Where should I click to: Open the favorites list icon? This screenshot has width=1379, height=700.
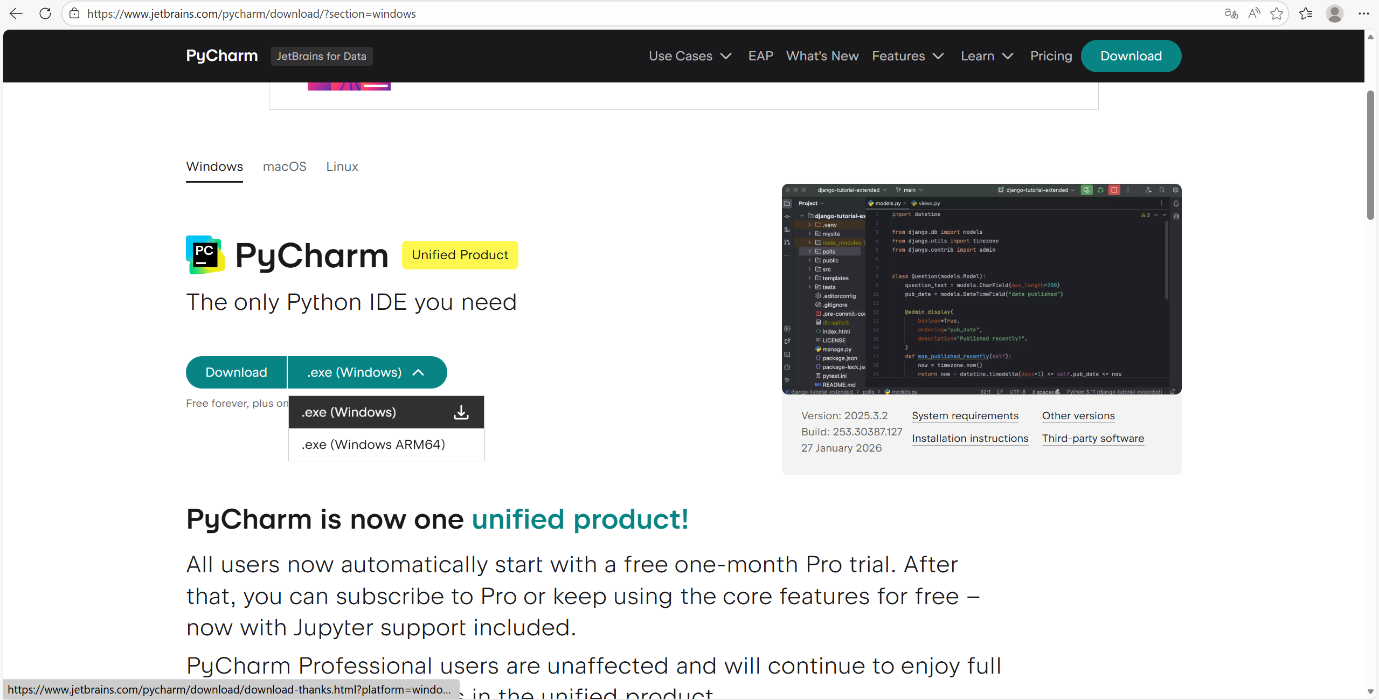(1306, 13)
